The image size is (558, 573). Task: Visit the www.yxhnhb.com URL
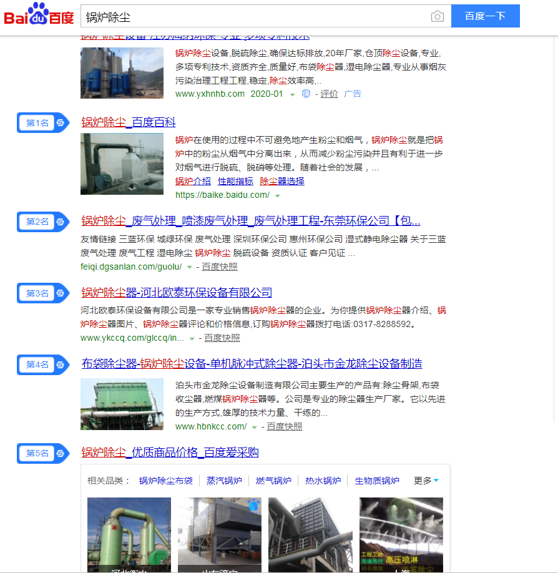tap(210, 94)
